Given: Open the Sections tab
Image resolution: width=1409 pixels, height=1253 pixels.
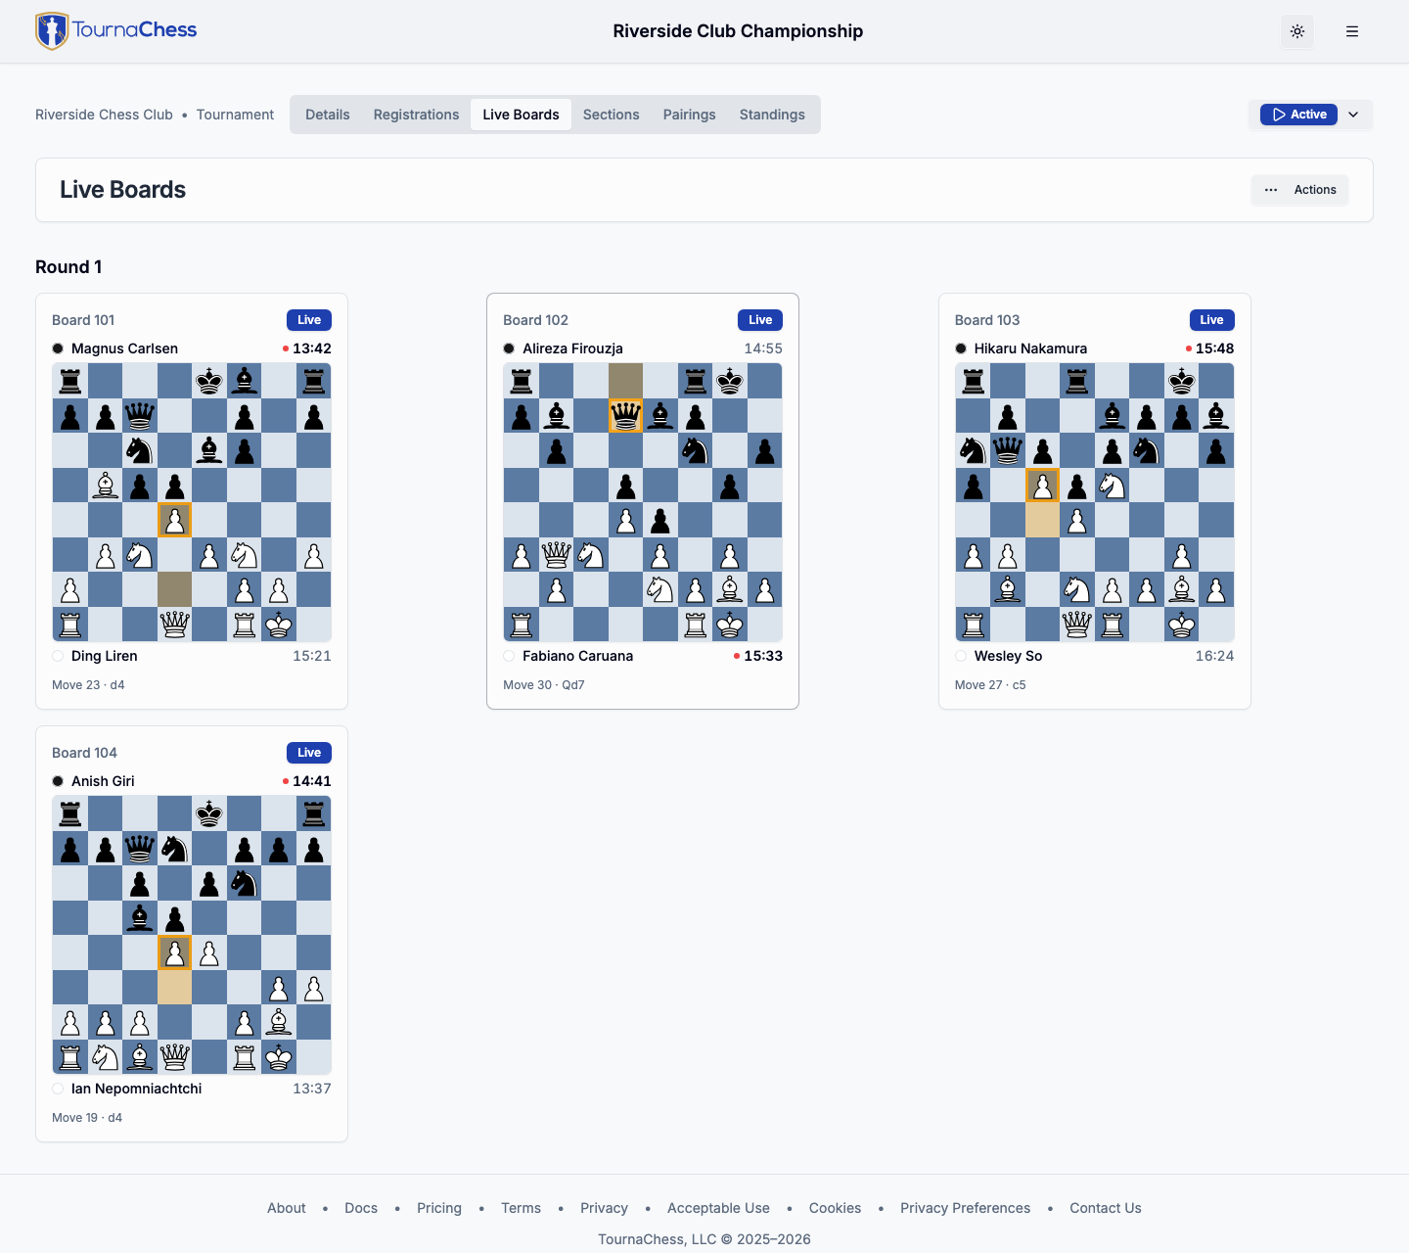Looking at the screenshot, I should click(611, 115).
